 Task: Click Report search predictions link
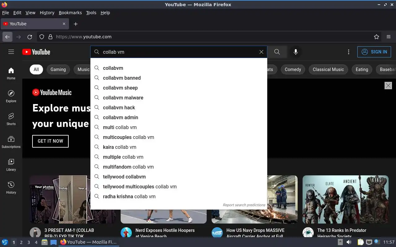pyautogui.click(x=244, y=205)
